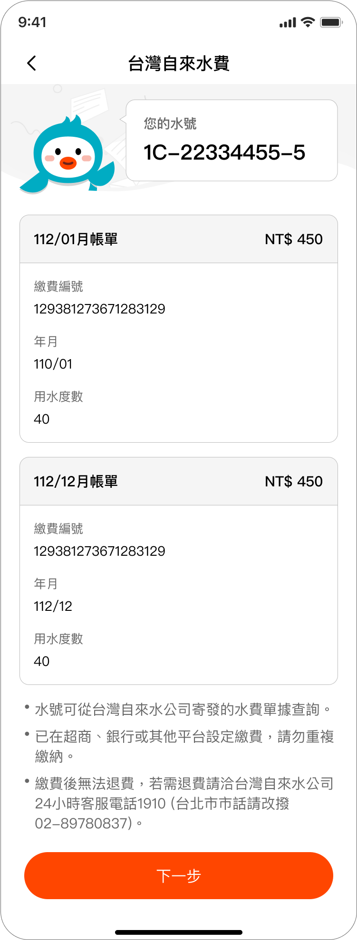Tap the 9:41 clock display
The height and width of the screenshot is (940, 357).
32,22
